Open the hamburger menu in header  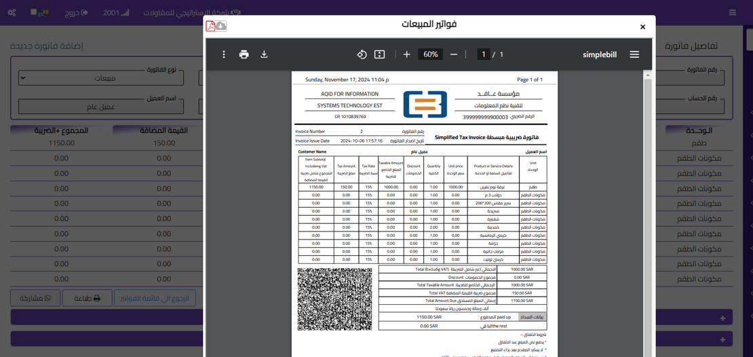(733, 12)
